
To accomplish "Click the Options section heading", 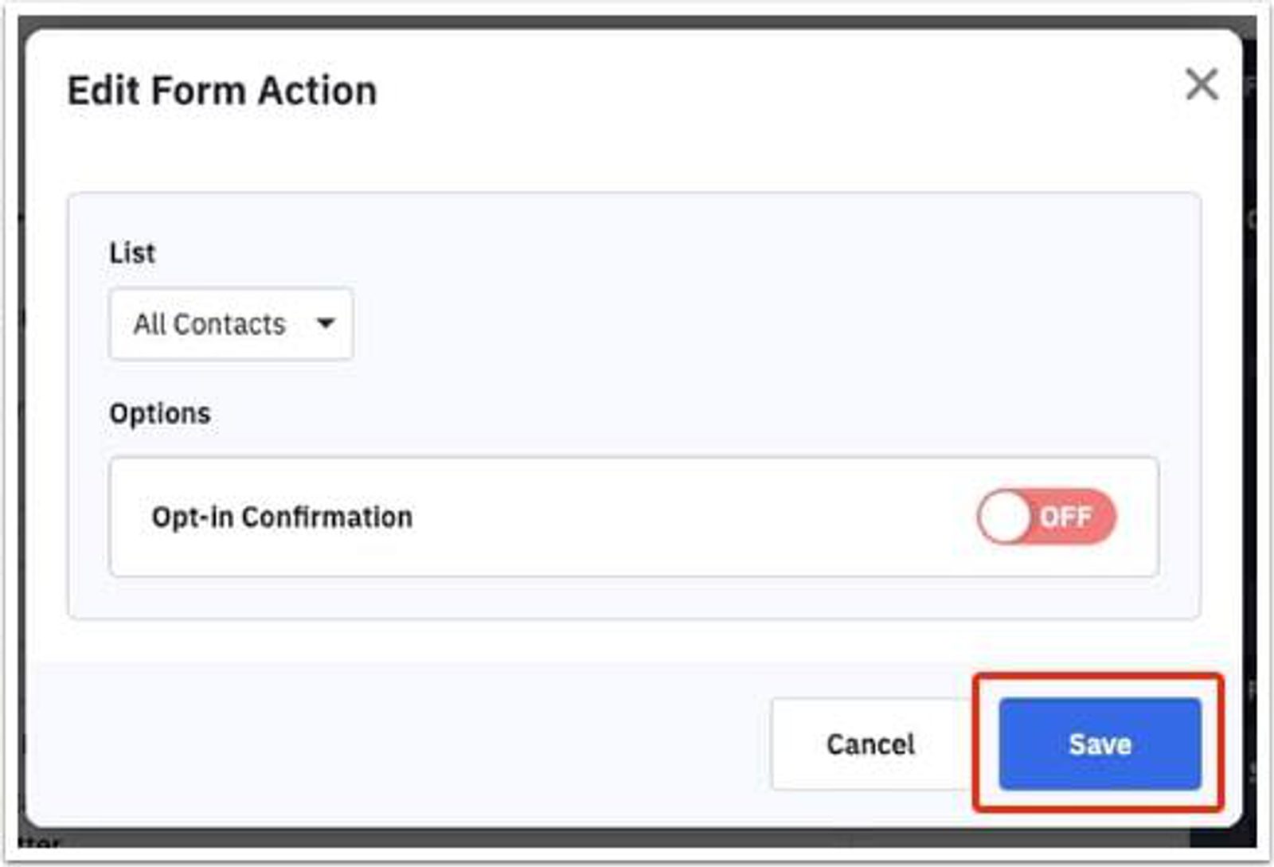I will tap(160, 413).
